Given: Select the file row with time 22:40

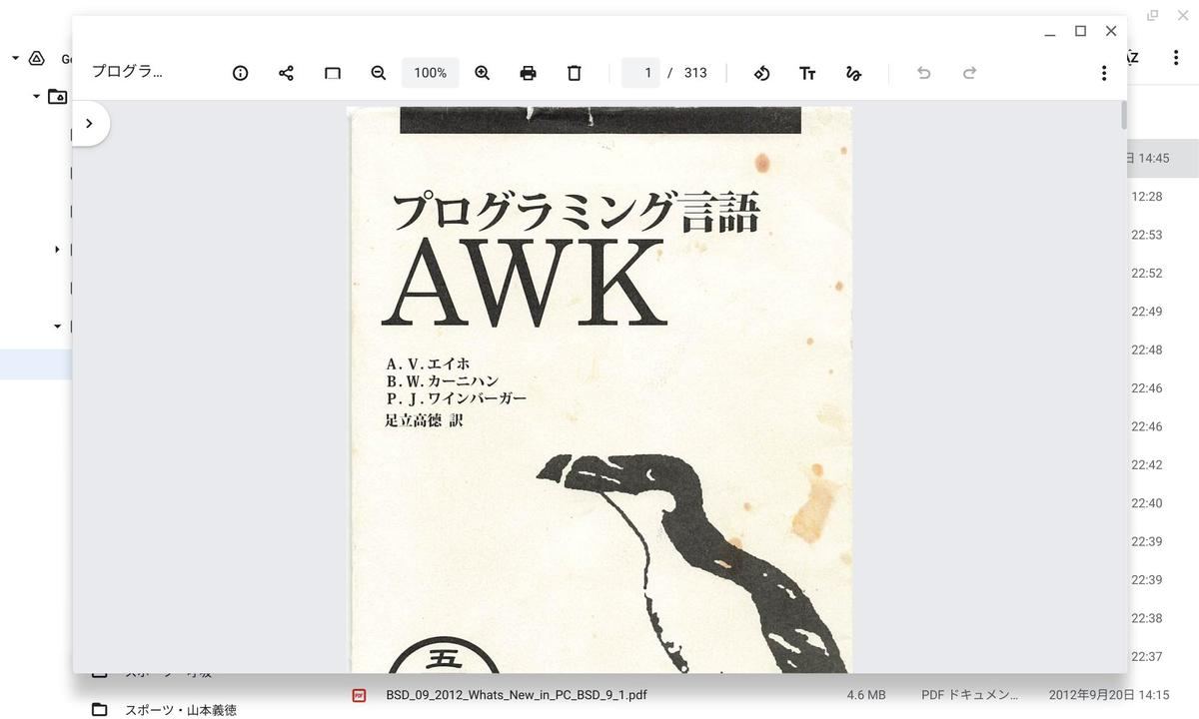Looking at the screenshot, I should pyautogui.click(x=1163, y=503).
